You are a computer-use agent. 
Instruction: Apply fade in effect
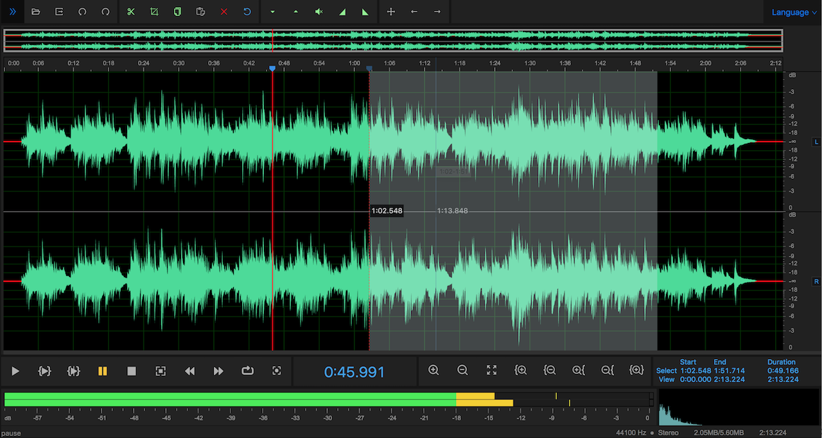click(342, 12)
